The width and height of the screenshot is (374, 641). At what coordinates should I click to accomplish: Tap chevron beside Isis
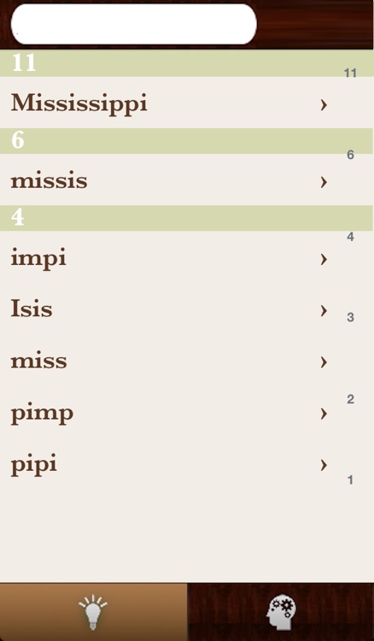pyautogui.click(x=324, y=310)
